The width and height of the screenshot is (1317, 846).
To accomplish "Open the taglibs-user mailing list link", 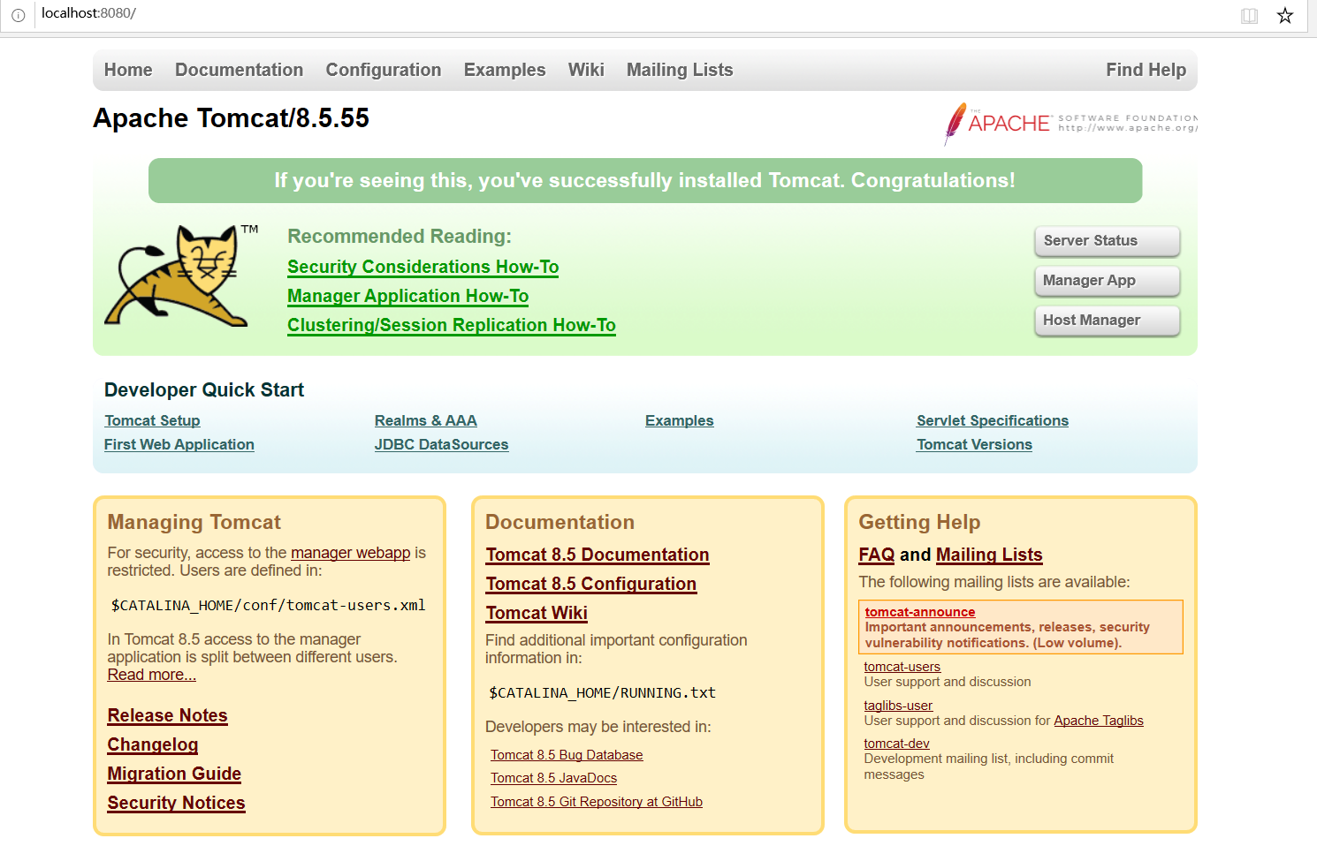I will click(x=898, y=706).
